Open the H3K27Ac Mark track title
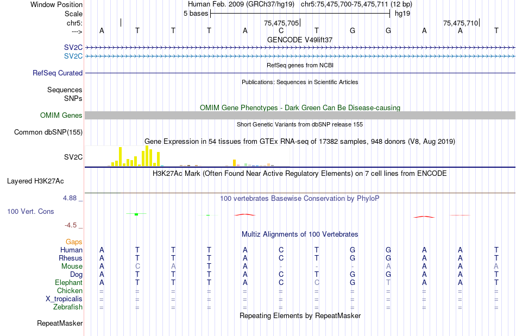The width and height of the screenshot is (516, 336). (x=300, y=173)
